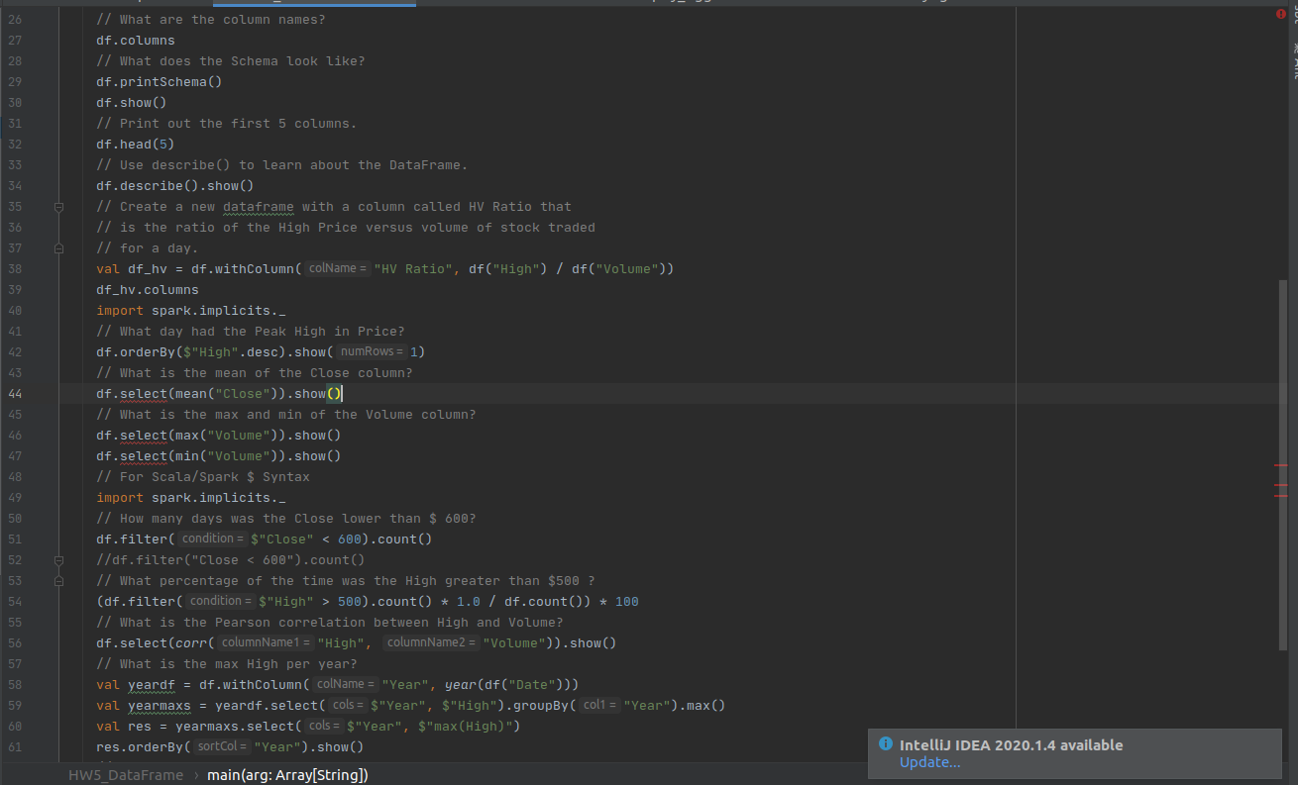This screenshot has width=1298, height=785.
Task: Click the '// What are the column names?' comment
Action: click(x=211, y=20)
